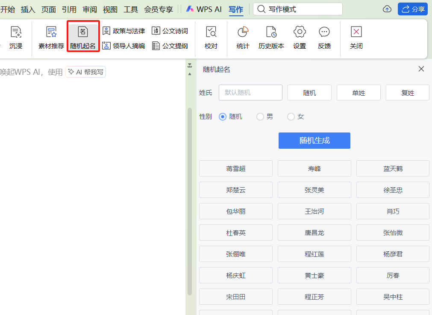Click the 姓氏 input field showing 默认随机

pyautogui.click(x=250, y=92)
